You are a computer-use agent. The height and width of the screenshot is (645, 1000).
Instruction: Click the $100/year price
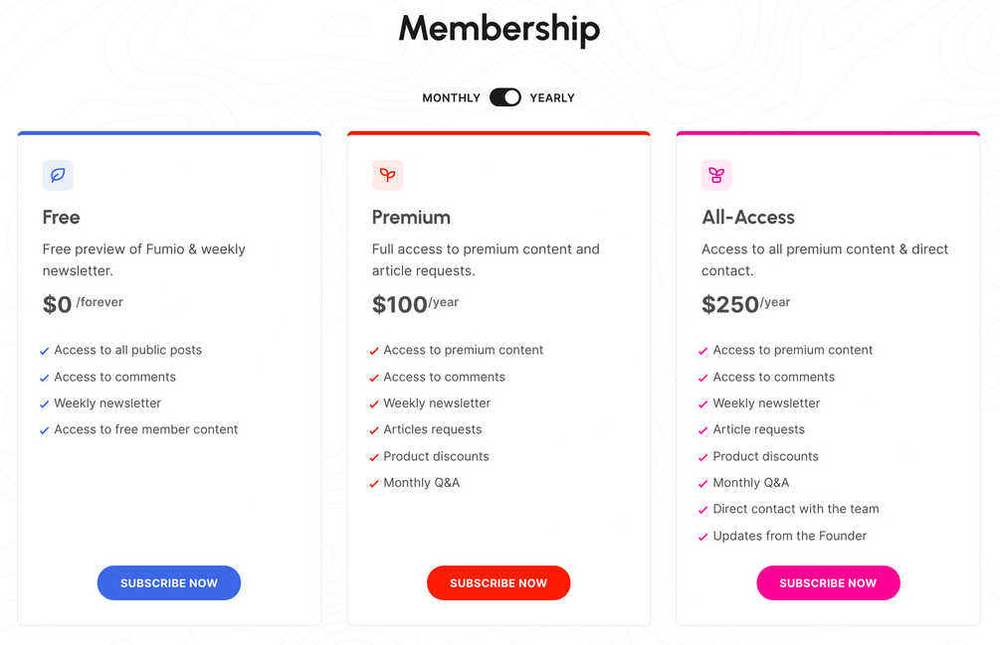click(x=415, y=304)
